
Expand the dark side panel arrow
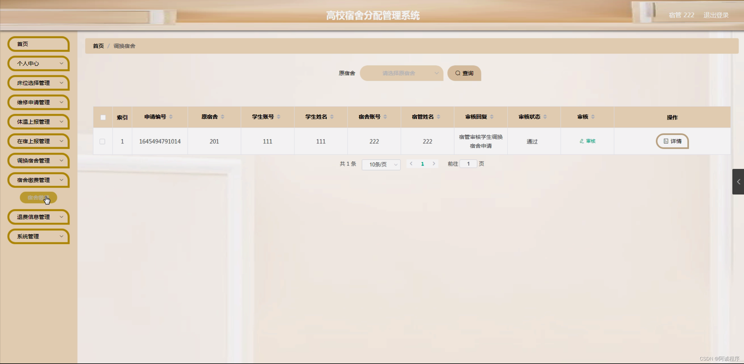(738, 182)
